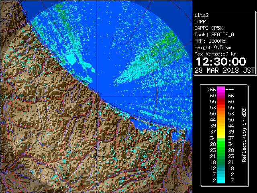Click the '>66' legend value

[212, 90]
